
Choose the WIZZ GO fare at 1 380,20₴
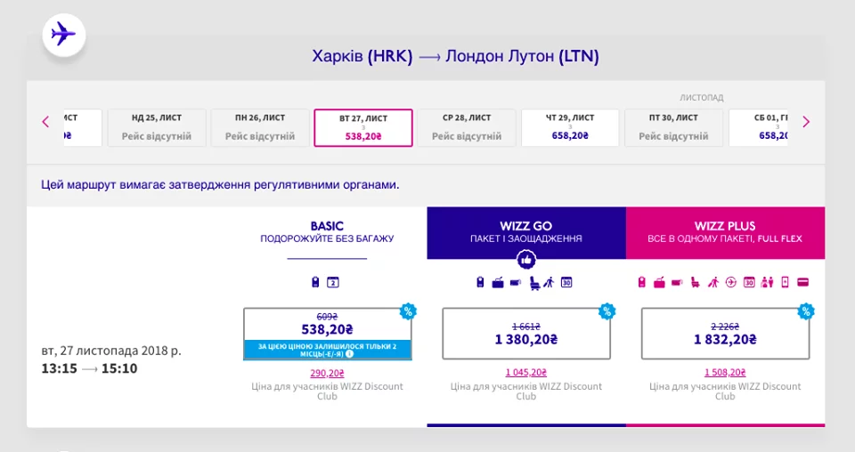[x=526, y=334]
